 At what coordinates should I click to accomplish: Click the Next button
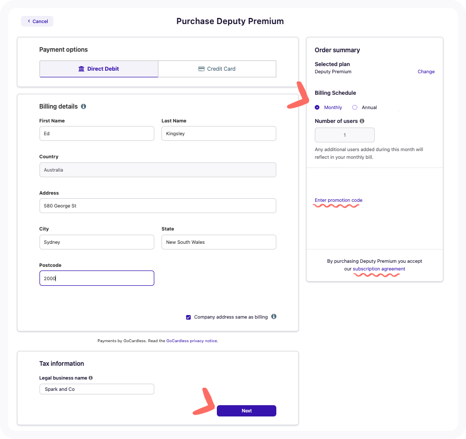[x=247, y=410]
